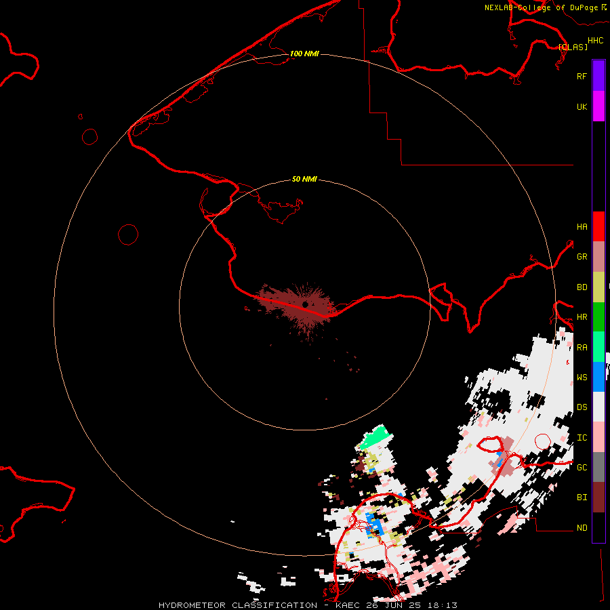The image size is (610, 610).
Task: Click the RA light green legend swatch
Action: [x=598, y=347]
